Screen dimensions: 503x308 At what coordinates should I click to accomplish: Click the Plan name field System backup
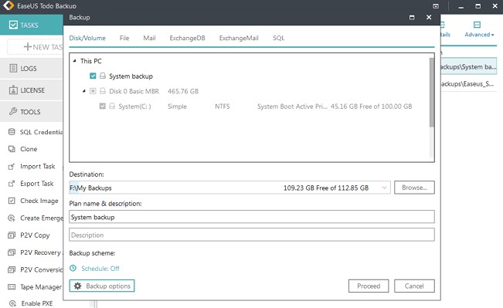pyautogui.click(x=252, y=217)
